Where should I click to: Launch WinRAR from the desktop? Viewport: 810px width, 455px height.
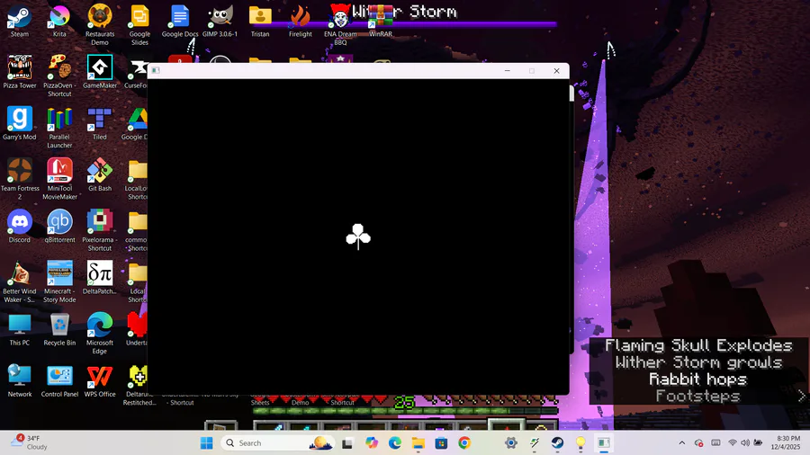click(380, 22)
